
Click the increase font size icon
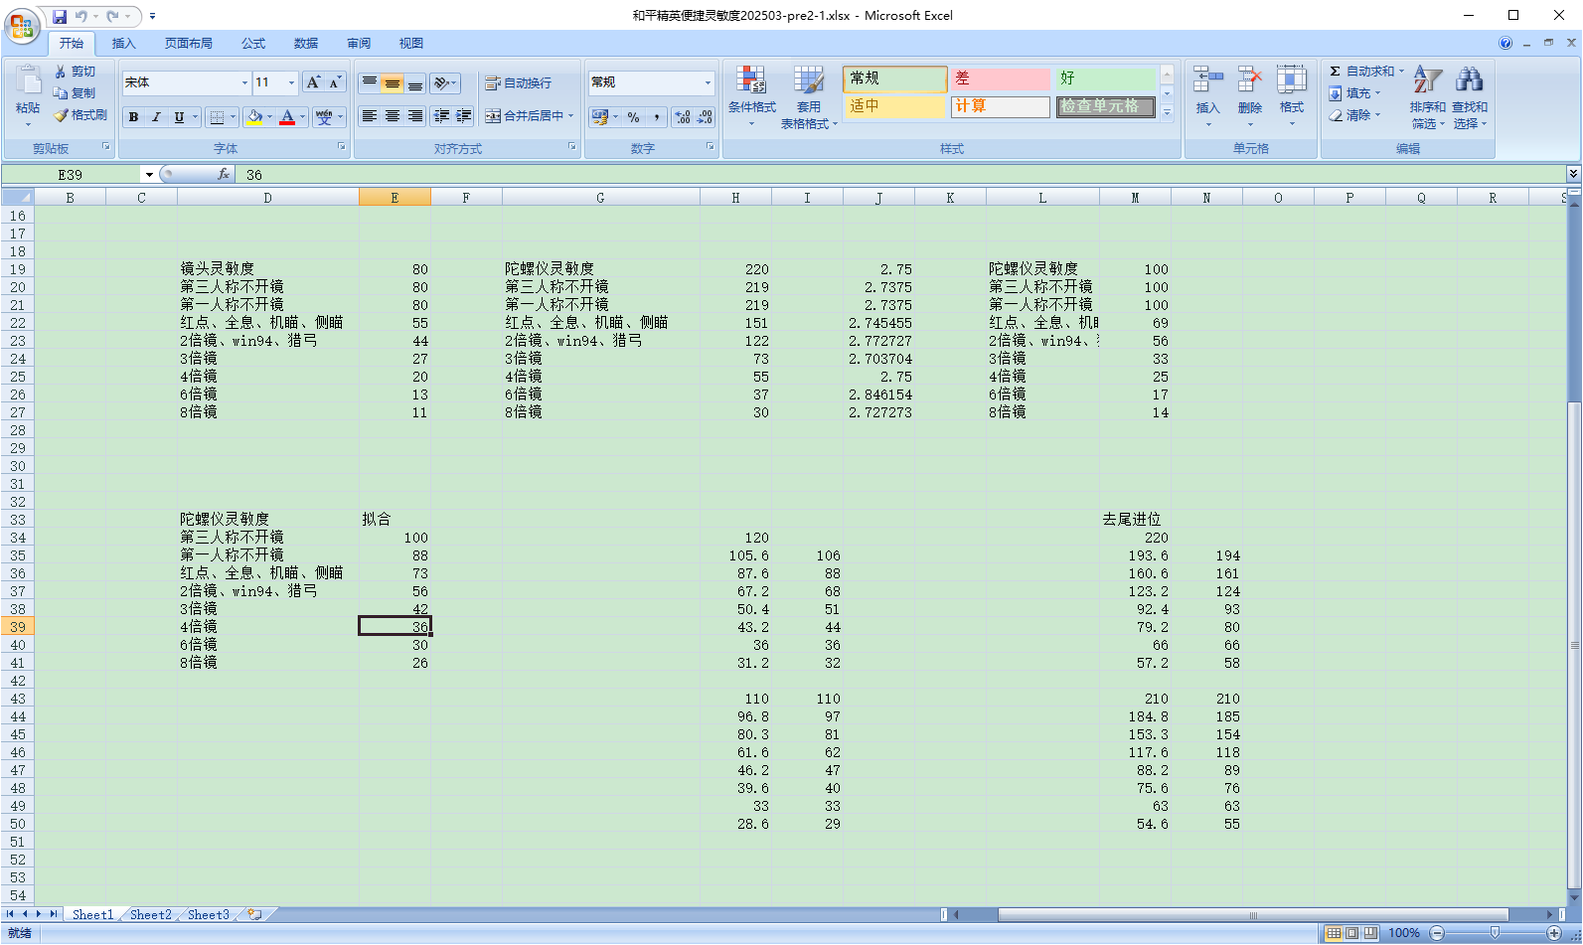313,82
